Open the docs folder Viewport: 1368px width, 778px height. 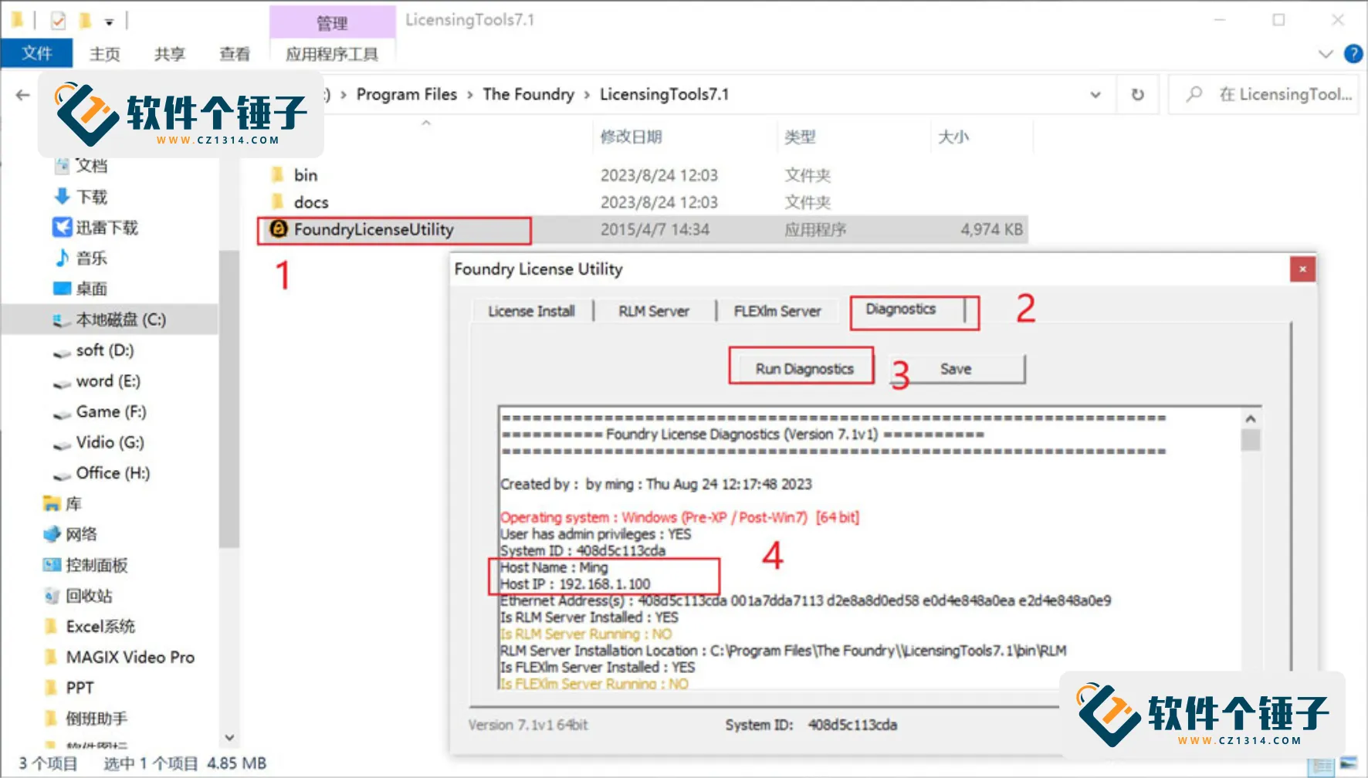310,202
